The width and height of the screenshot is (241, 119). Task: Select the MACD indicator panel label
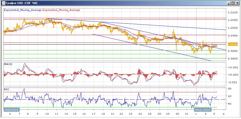8,65
